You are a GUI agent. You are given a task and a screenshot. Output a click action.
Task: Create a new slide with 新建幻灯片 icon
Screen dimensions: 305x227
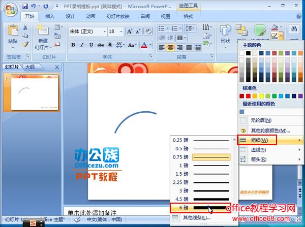click(x=43, y=30)
